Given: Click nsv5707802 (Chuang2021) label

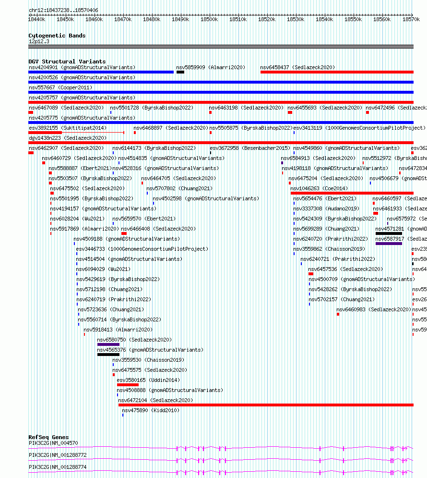Looking at the screenshot, I should (x=179, y=188).
